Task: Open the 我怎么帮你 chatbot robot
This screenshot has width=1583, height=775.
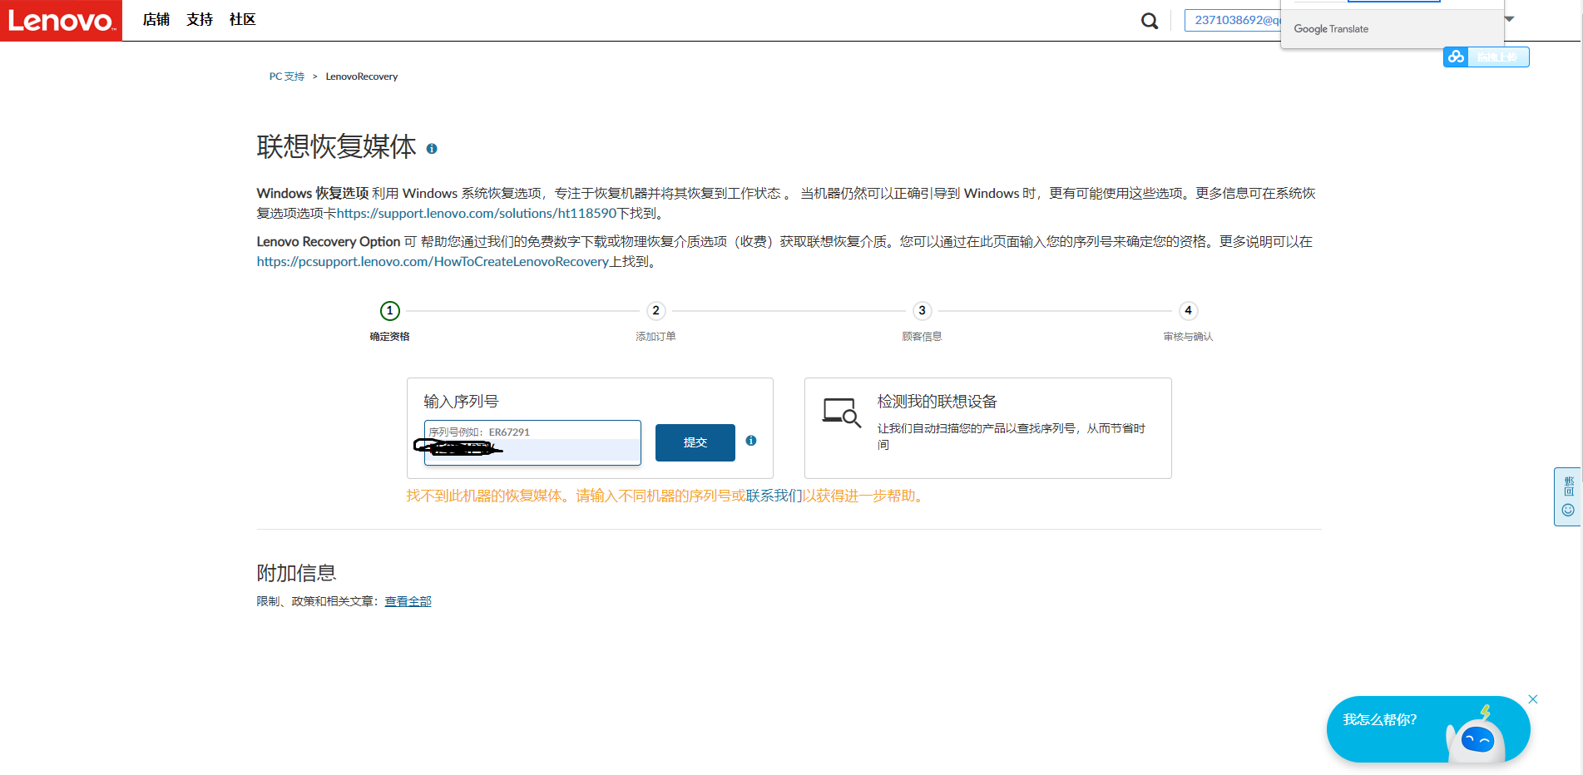Action: 1427,729
